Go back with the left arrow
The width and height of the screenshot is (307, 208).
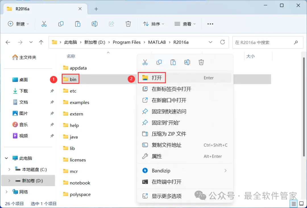point(8,42)
